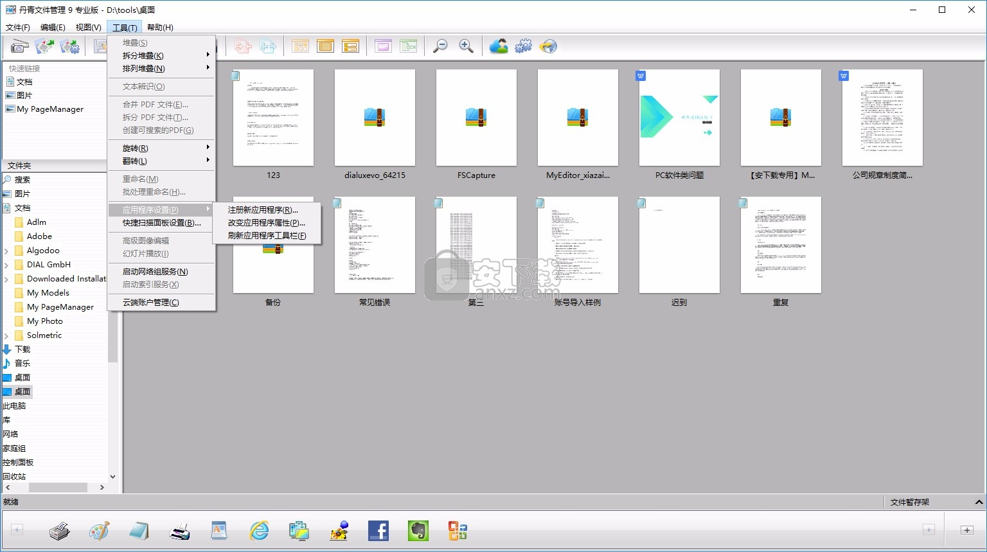This screenshot has width=987, height=552.
Task: Select the 迟到 document thumbnail
Action: 679,245
